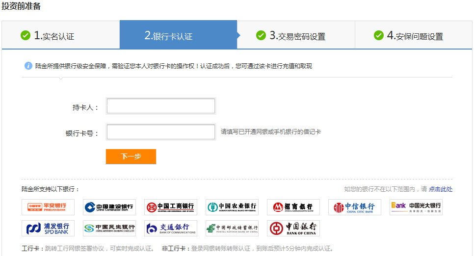Choose the China CITIC Bank logo

coord(355,207)
